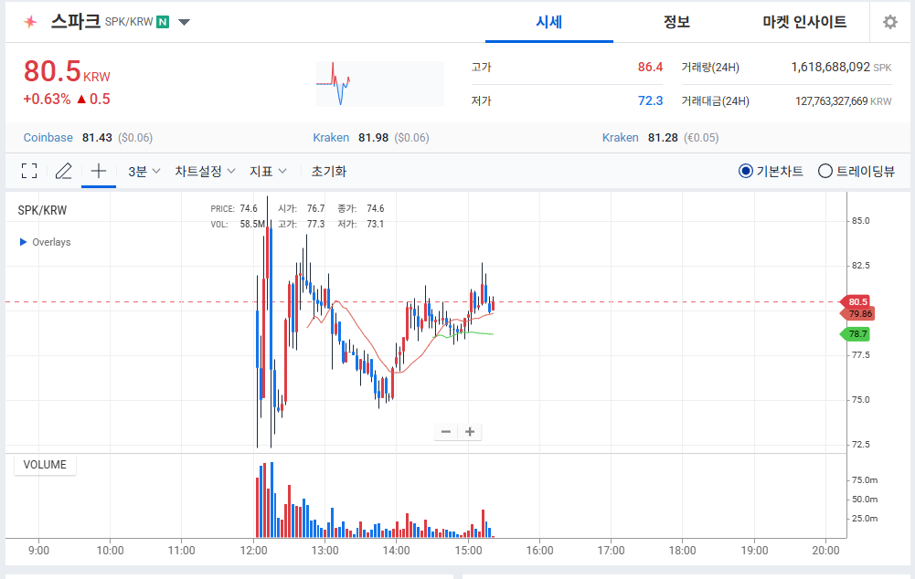Select the crosshair cursor tool
This screenshot has width=915, height=579.
(99, 171)
